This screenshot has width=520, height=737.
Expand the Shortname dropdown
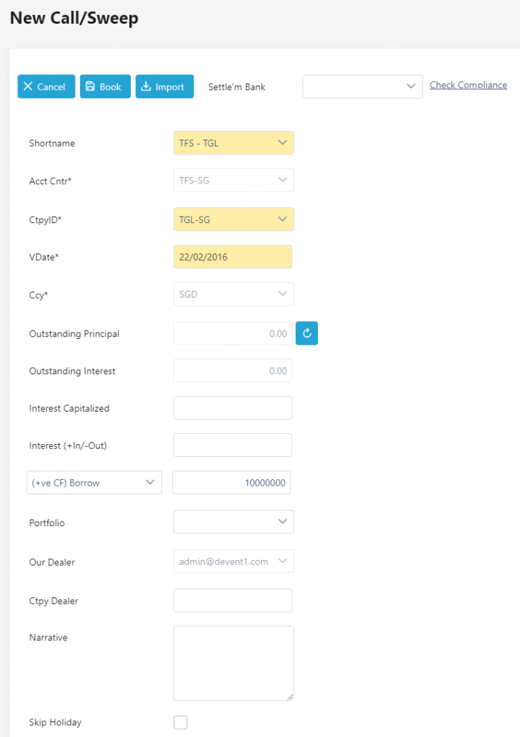coord(234,143)
